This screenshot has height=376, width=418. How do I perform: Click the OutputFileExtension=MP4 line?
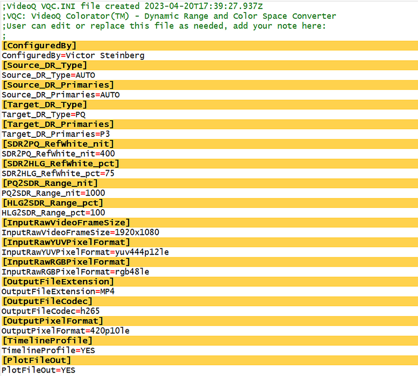pos(58,292)
